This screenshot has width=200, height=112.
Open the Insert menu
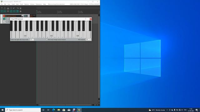(x=13, y=4)
